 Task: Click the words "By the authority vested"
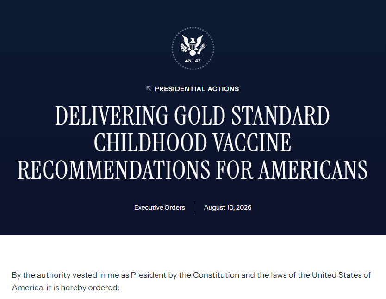[x=55, y=275]
